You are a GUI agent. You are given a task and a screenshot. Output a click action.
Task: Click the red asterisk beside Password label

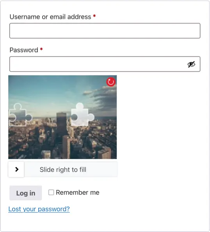click(41, 49)
